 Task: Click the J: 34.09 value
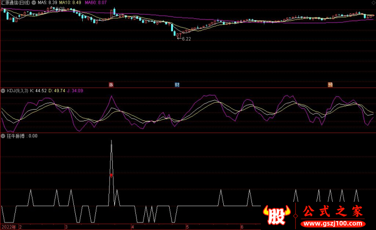75,91
